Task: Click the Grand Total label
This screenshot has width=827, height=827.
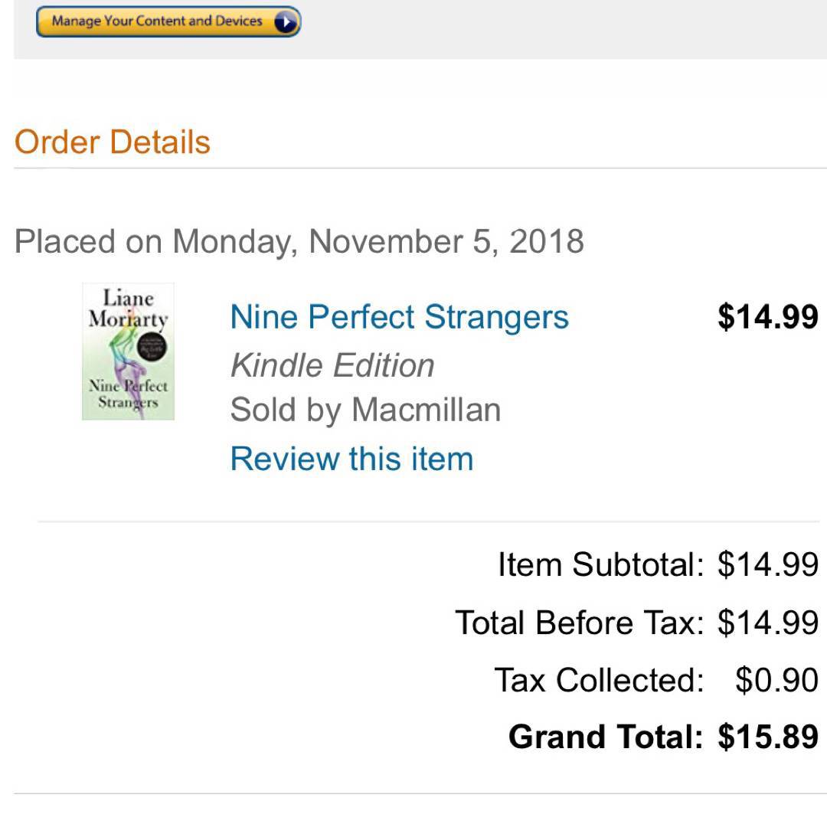Action: (x=605, y=737)
